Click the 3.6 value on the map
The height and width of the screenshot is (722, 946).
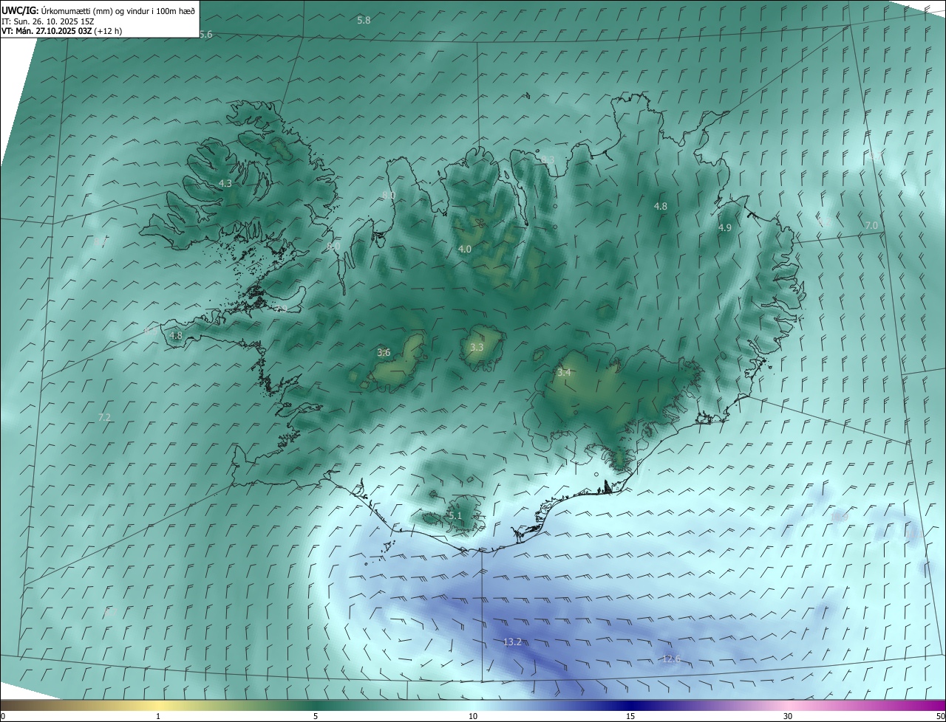[384, 353]
